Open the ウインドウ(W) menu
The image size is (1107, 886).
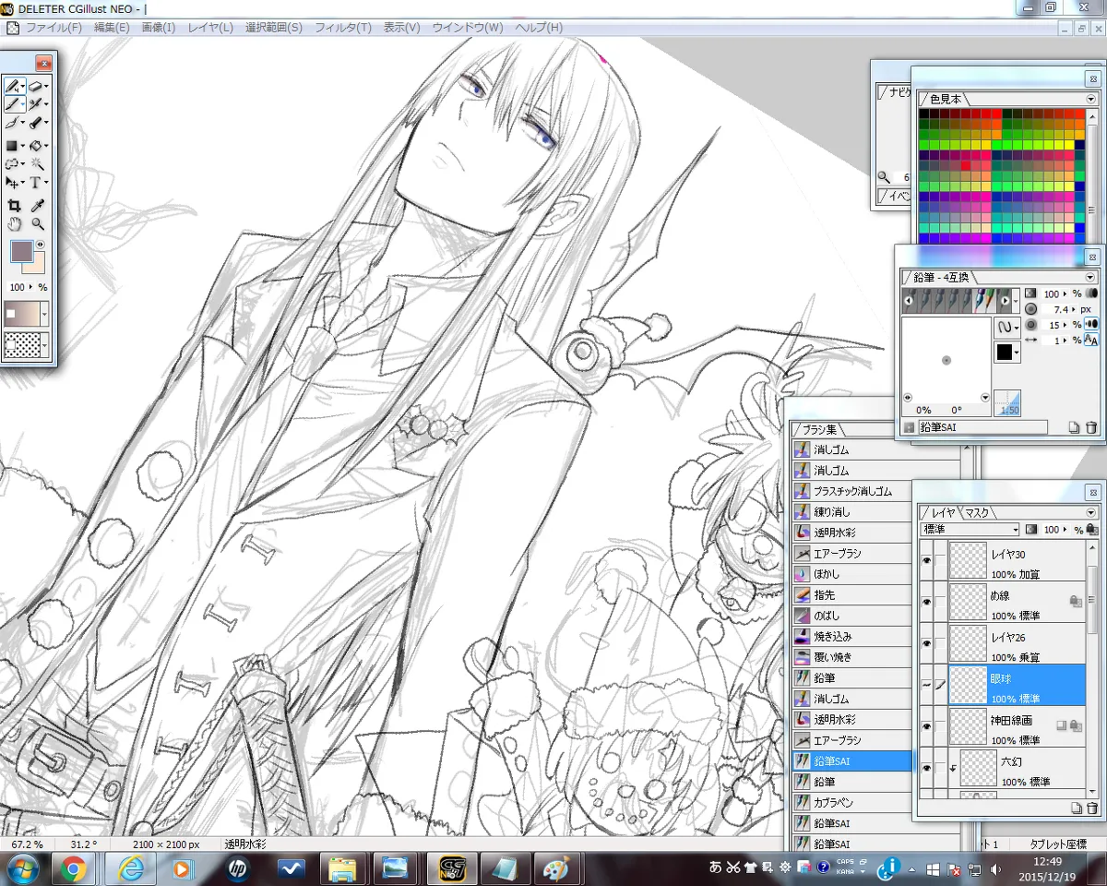coord(468,28)
